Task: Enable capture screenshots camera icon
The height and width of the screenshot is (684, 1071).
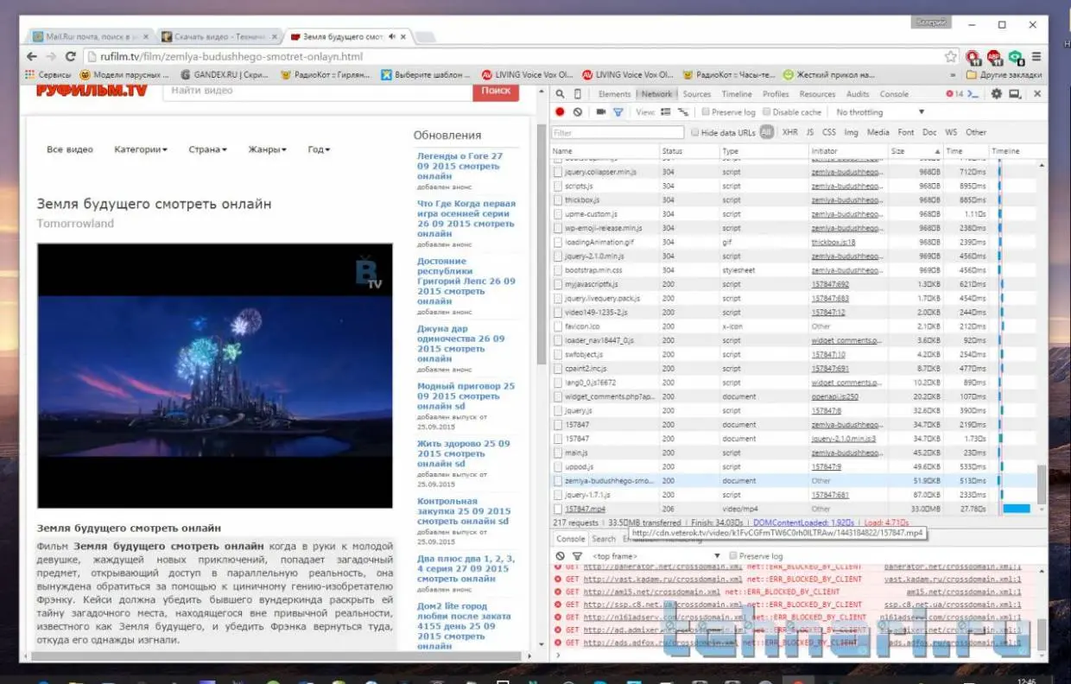Action: (x=601, y=112)
